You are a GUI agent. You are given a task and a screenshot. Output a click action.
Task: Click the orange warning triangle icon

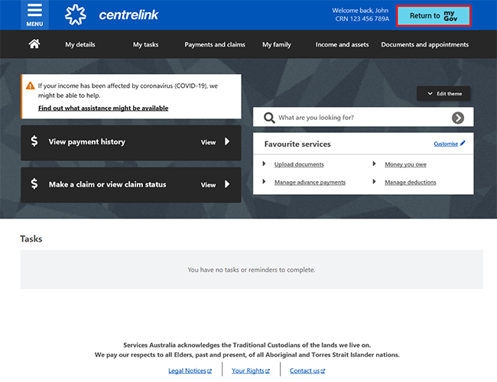[30, 86]
